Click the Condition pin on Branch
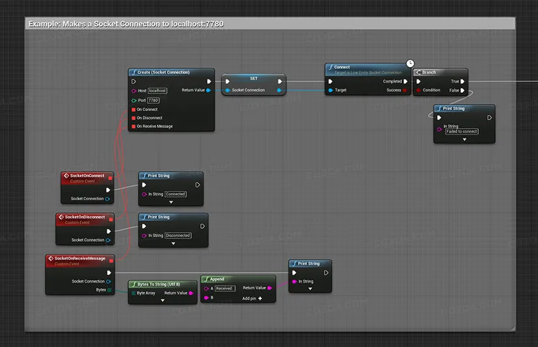Image resolution: width=538 pixels, height=347 pixels. tap(418, 90)
